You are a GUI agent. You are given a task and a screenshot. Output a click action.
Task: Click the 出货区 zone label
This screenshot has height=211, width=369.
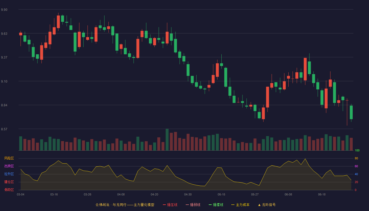point(9,166)
